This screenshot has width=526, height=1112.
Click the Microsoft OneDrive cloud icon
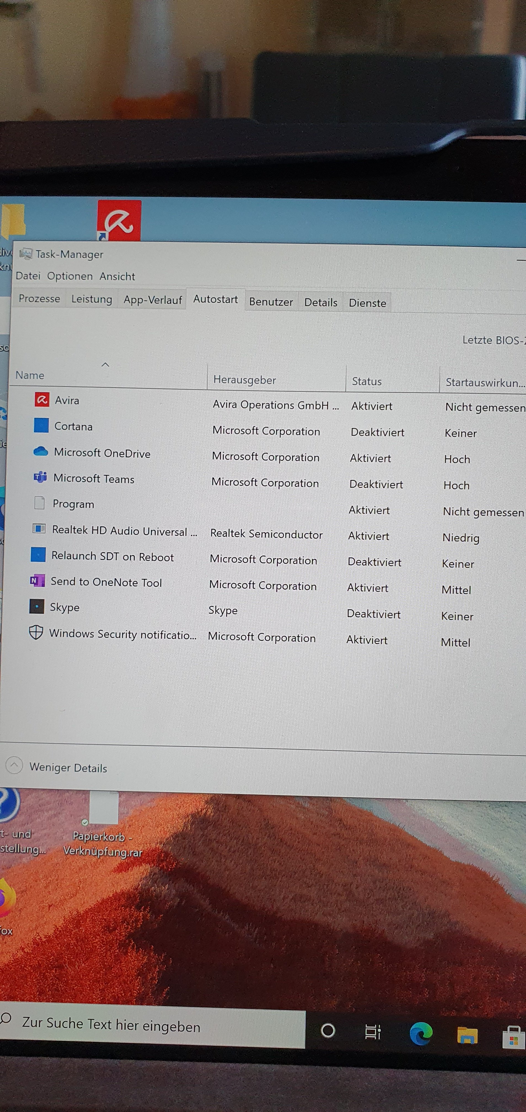41,451
